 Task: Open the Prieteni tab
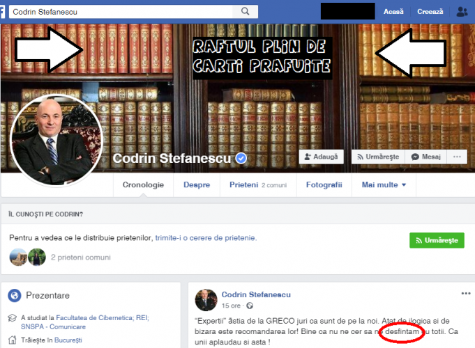click(258, 184)
